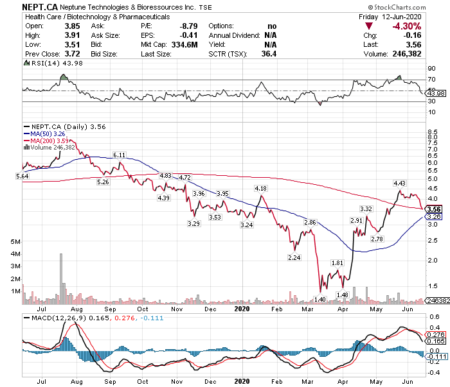
Task: Click the Volume 246,382 legend entry
Action: (50, 147)
